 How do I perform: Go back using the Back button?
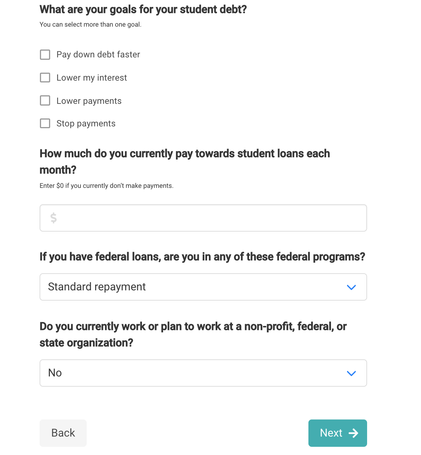[x=63, y=433]
